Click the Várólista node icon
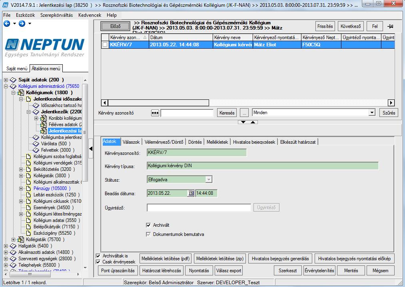The width and height of the screenshot is (405, 287). coord(36,144)
